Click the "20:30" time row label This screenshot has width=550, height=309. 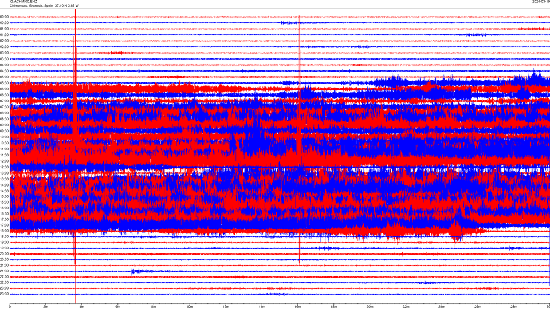coord(4,260)
